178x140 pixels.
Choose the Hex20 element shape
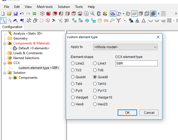click(x=100, y=104)
